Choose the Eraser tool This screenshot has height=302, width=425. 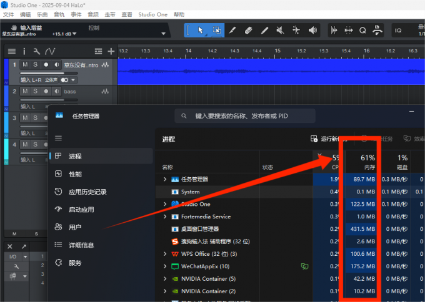(248, 30)
